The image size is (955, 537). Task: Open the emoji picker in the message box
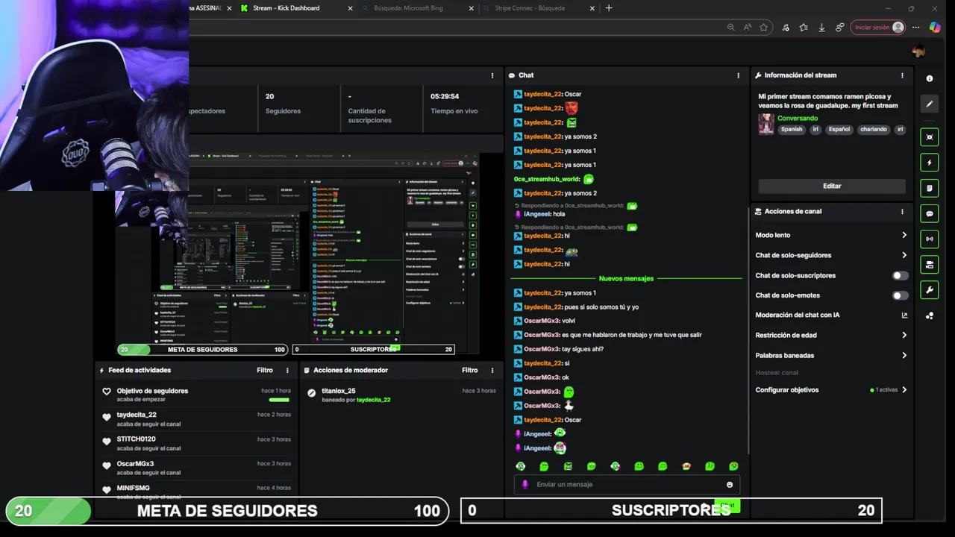tap(730, 485)
